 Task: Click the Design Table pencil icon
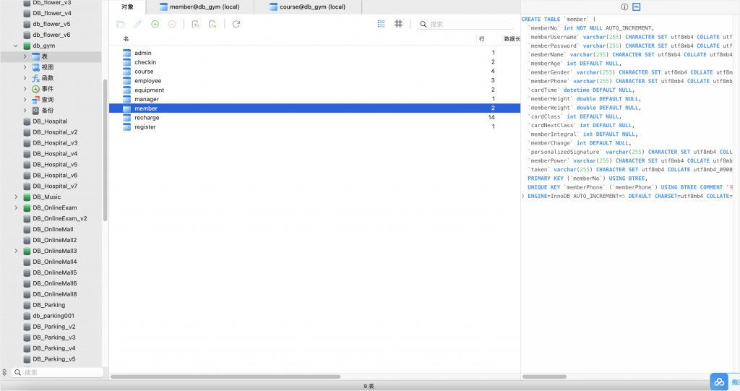(x=137, y=24)
